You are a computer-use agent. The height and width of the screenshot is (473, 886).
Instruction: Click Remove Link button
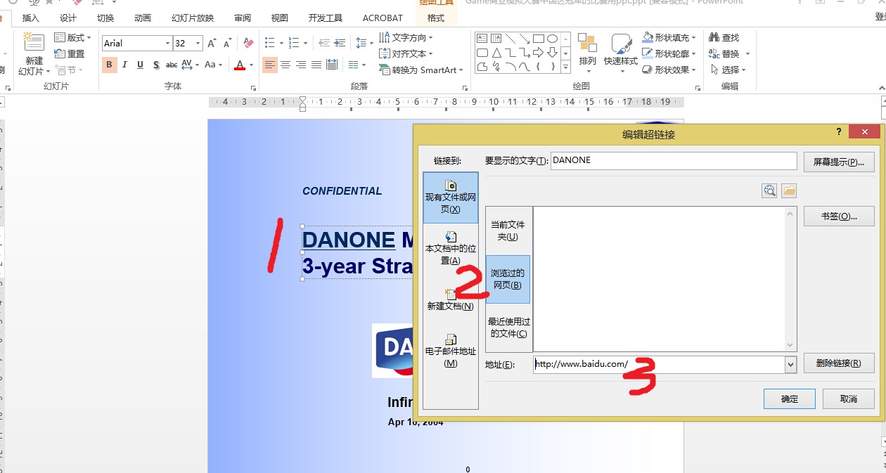coord(839,363)
